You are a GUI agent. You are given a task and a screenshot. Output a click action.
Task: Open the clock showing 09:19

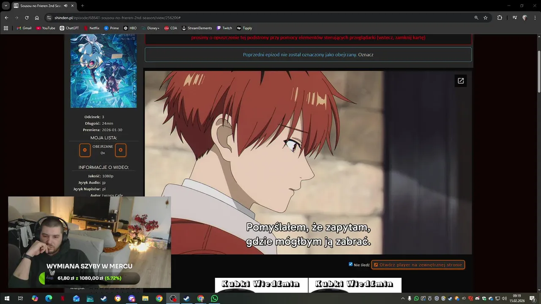pos(517,299)
